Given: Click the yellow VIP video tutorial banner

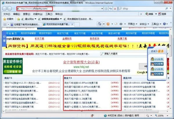Looking at the screenshot, I should coord(86,46).
